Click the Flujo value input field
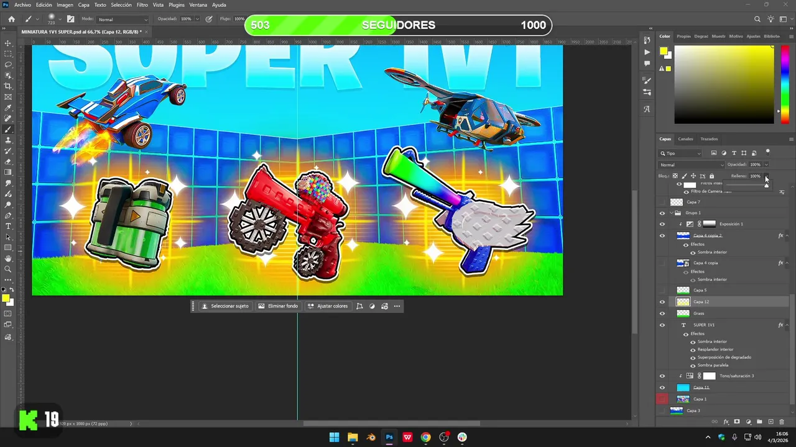The image size is (796, 447). [239, 19]
